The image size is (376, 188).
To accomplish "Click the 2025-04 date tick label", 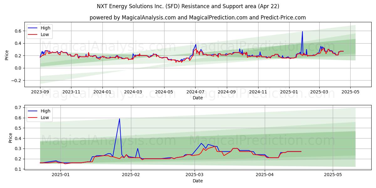I will pyautogui.click(x=265, y=175).
